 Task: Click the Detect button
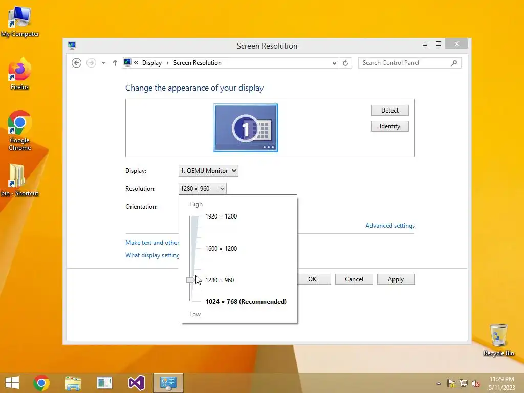(389, 111)
